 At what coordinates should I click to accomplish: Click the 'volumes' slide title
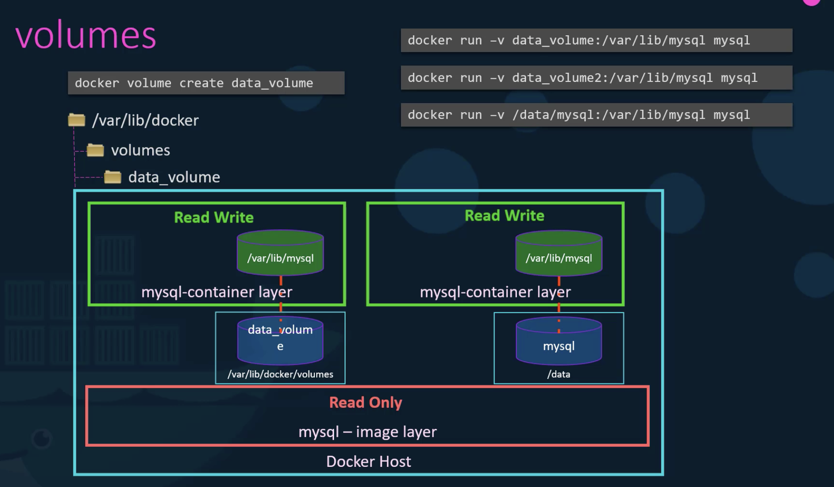click(x=86, y=36)
